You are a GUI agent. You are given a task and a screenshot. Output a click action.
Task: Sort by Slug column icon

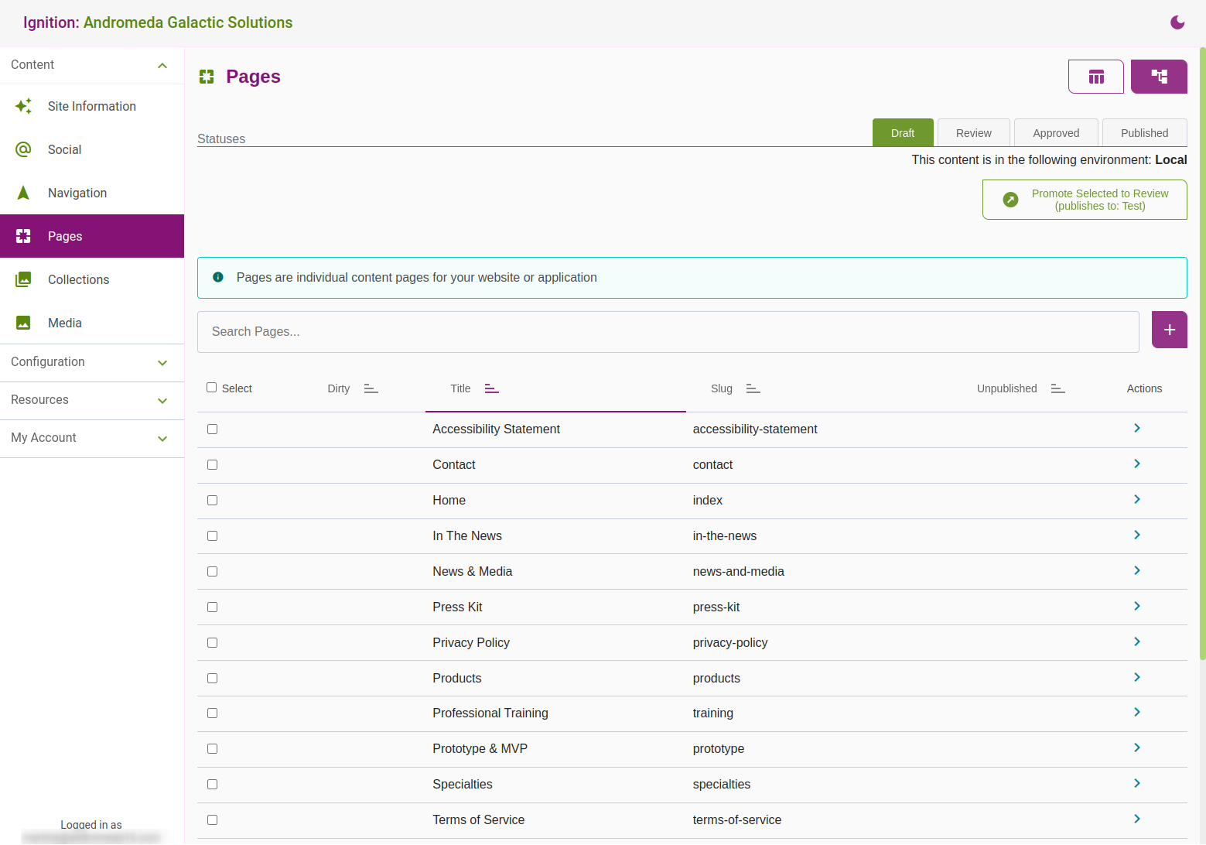(753, 388)
